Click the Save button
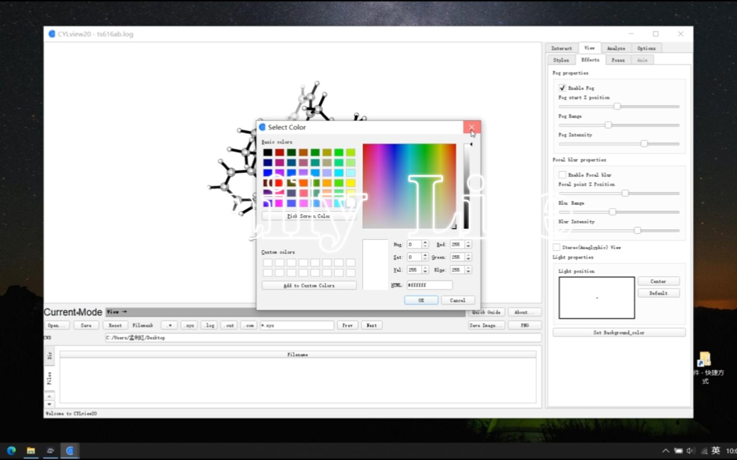The width and height of the screenshot is (737, 460). pyautogui.click(x=86, y=325)
